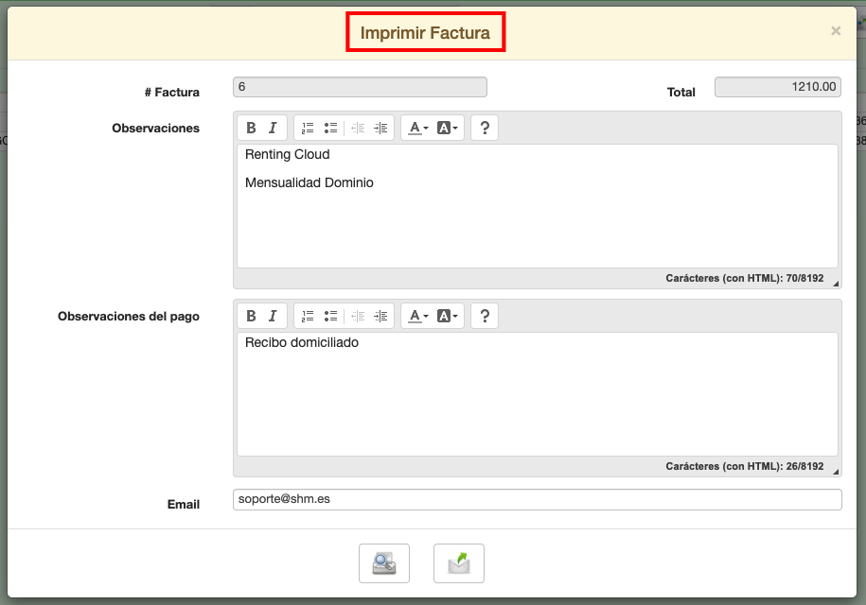866x605 pixels.
Task: Toggle bold in Observaciones del pago editor
Action: tap(251, 316)
